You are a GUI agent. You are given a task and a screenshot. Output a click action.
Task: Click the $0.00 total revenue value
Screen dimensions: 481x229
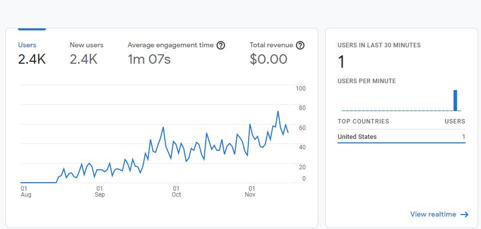(x=268, y=60)
